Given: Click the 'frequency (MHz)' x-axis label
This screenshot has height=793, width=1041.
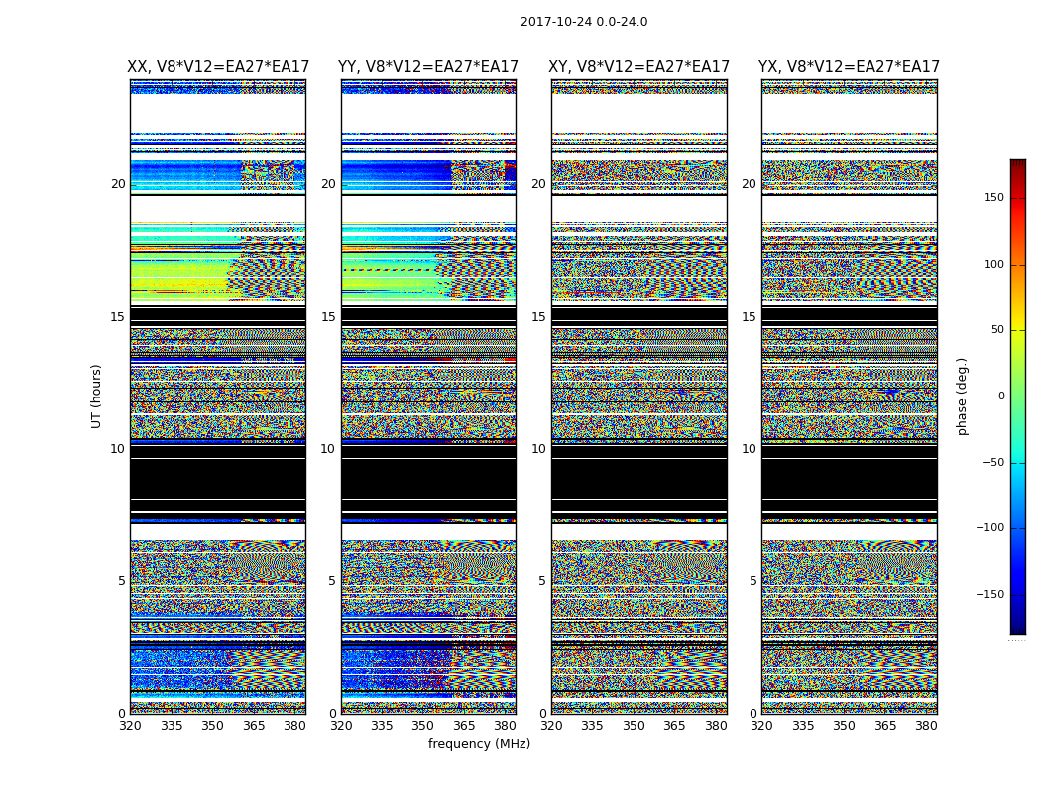Looking at the screenshot, I should (x=479, y=743).
